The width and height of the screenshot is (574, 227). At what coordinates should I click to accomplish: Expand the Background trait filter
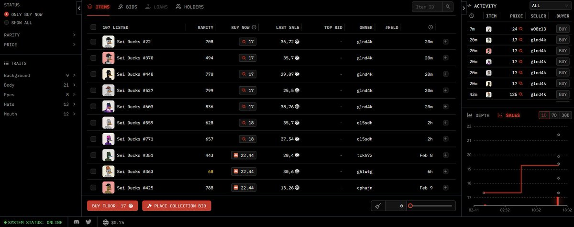tap(40, 75)
